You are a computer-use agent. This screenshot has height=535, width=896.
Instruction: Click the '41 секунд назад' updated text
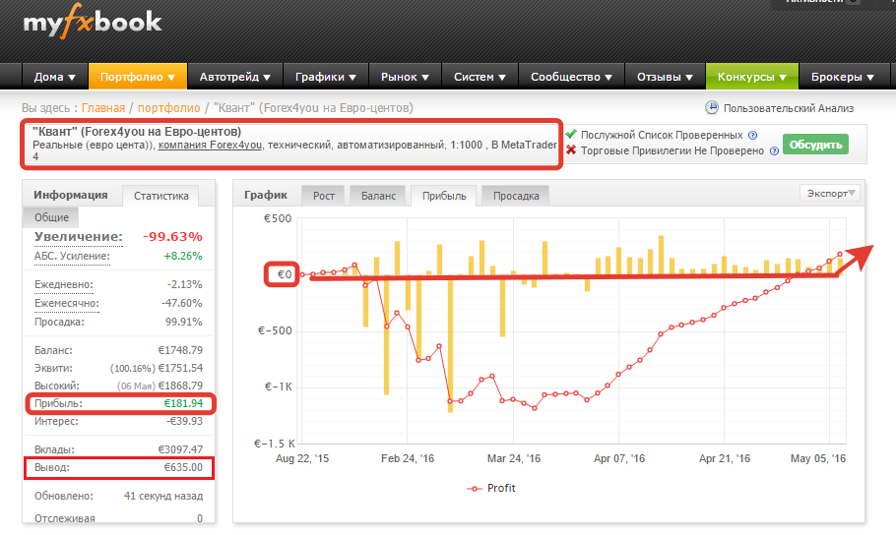pyautogui.click(x=163, y=497)
